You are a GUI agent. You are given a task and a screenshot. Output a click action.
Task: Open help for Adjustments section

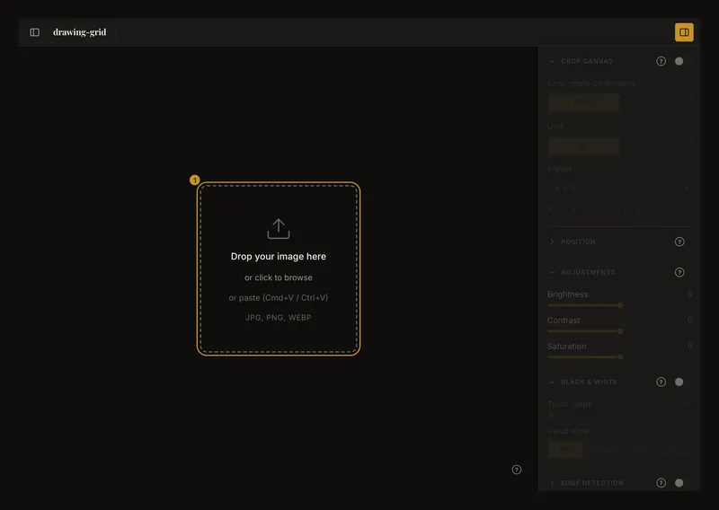[x=679, y=272]
